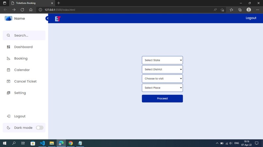Image resolution: width=263 pixels, height=147 pixels.
Task: Click the Proceed button
Action: coord(162,99)
